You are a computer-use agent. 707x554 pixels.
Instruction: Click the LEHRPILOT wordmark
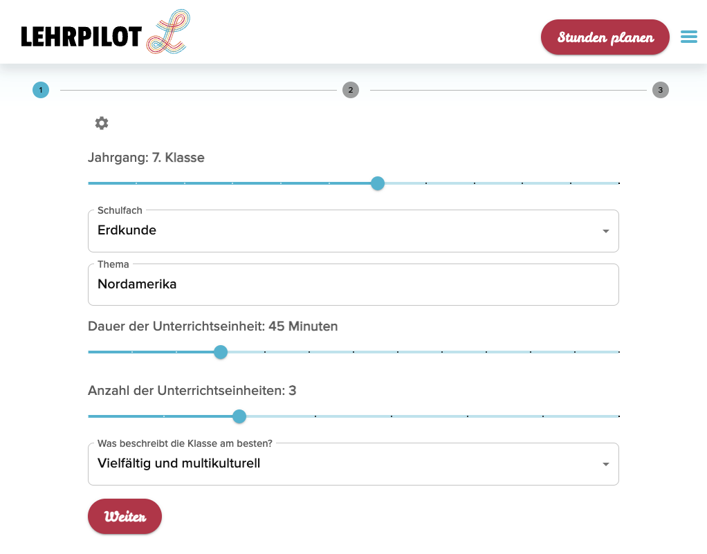pyautogui.click(x=81, y=37)
